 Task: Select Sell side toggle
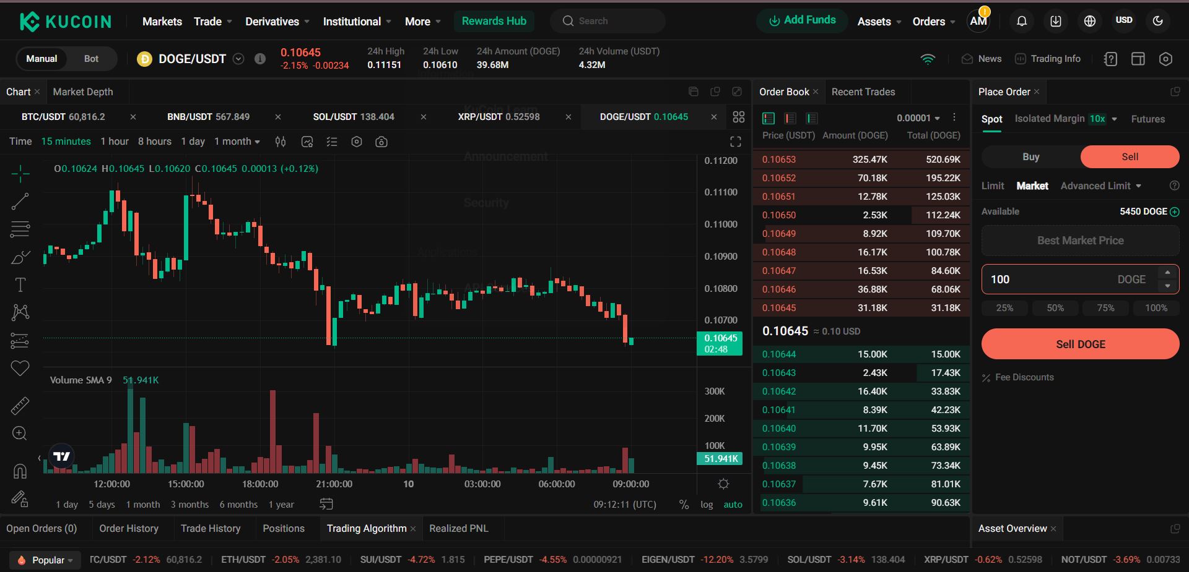click(x=1130, y=156)
